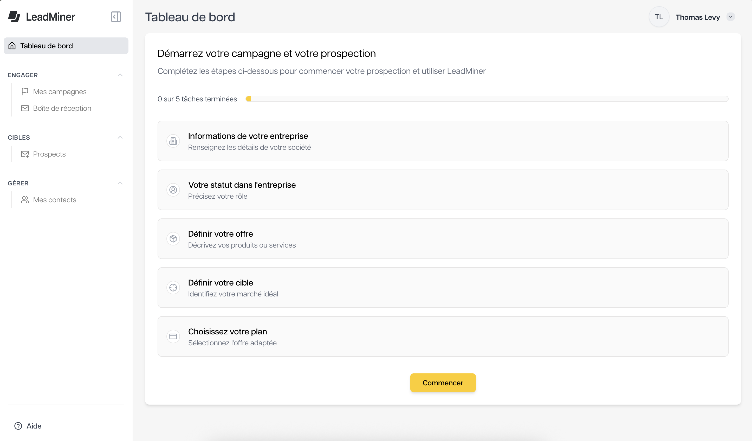Open Mes contacts page
The image size is (752, 441).
point(55,200)
